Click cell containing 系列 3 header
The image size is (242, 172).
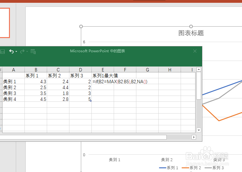click(81, 75)
